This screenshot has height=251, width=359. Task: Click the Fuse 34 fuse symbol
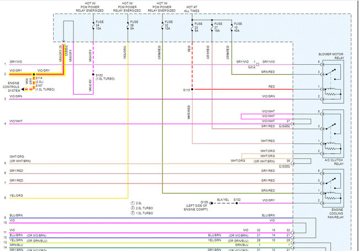point(93,25)
